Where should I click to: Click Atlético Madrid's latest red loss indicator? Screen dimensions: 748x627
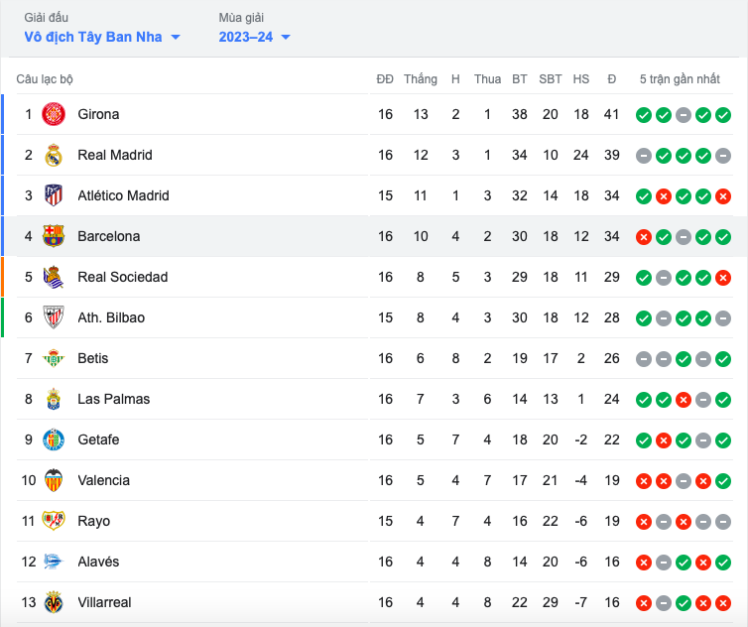pos(723,196)
